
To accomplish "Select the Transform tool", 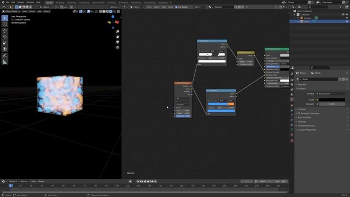I will (x=5, y=49).
